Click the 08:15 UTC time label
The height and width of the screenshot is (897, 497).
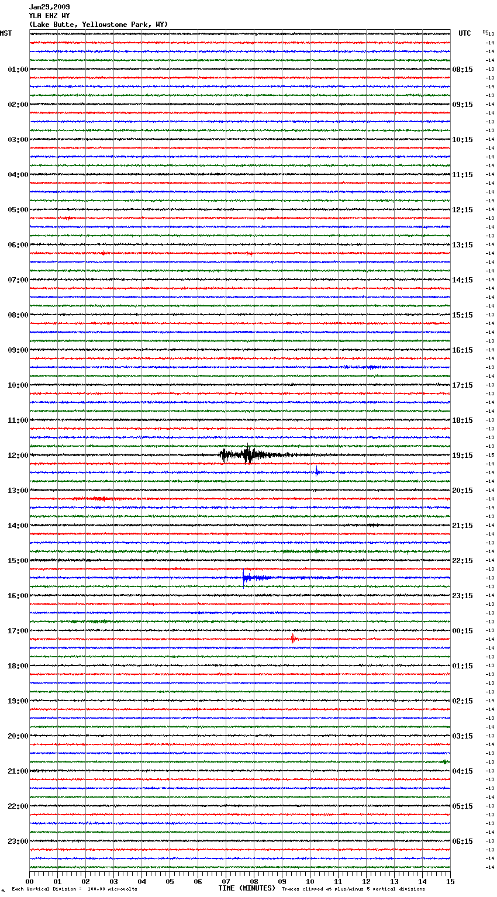(463, 70)
